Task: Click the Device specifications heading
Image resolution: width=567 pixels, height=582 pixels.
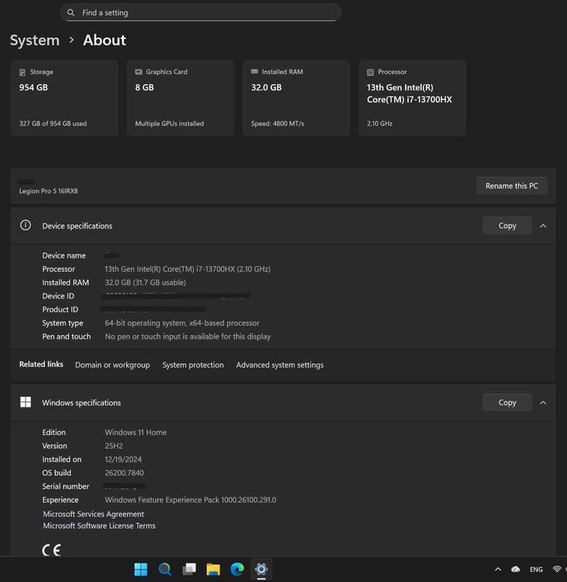Action: pos(77,225)
